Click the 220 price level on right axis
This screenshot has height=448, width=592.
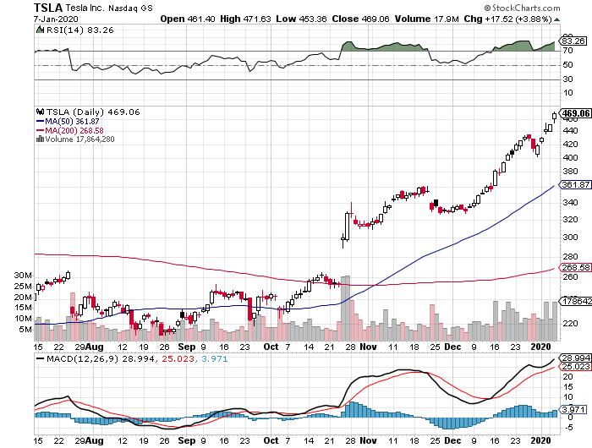[570, 324]
